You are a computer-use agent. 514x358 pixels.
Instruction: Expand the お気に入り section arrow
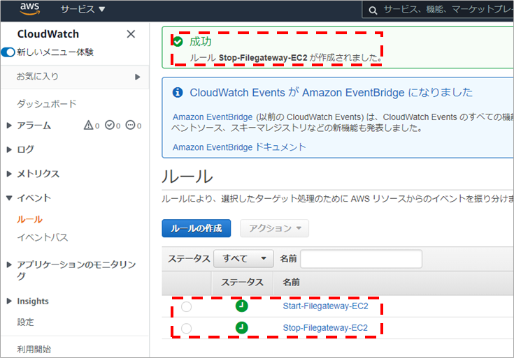137,77
